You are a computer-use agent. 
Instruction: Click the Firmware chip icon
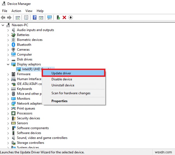pos(13,74)
